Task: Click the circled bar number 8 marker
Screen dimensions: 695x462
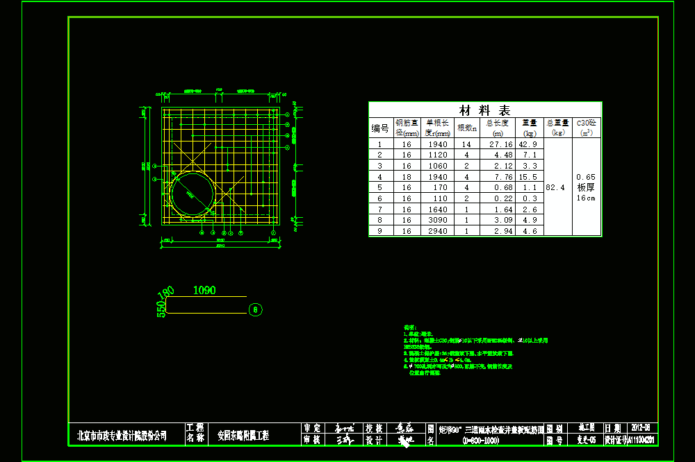Action: (x=255, y=310)
